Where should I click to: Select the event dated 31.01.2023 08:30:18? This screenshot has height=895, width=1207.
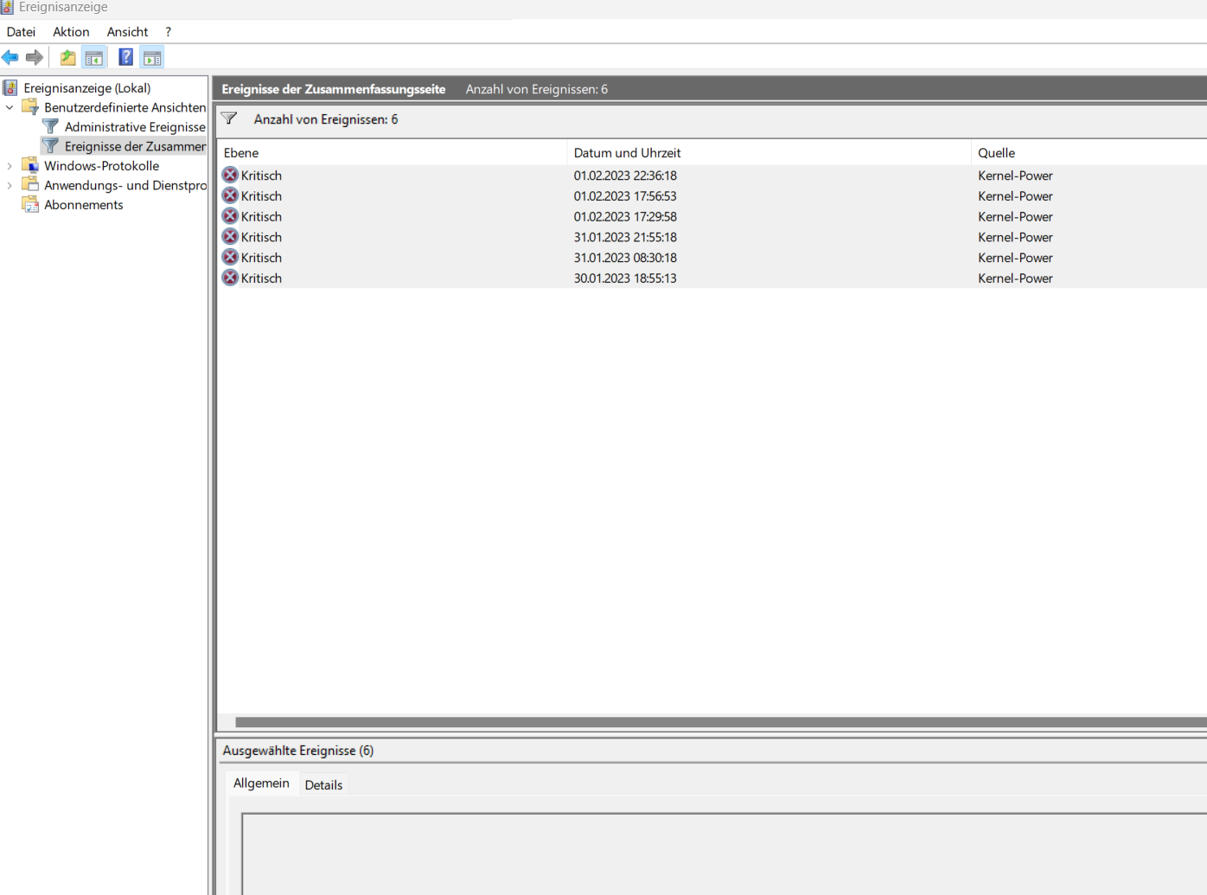712,258
